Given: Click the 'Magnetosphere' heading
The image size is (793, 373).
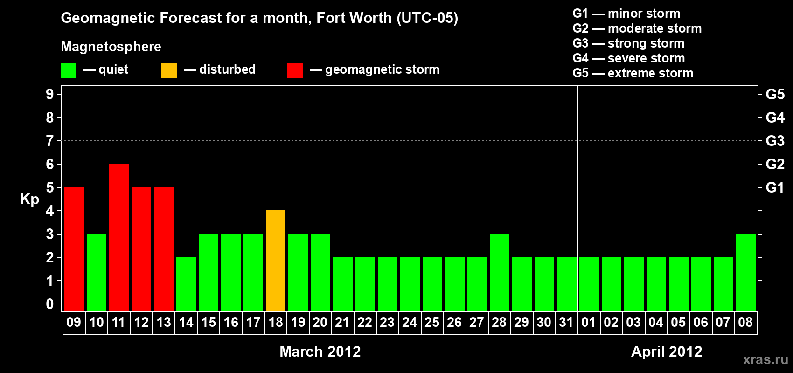Looking at the screenshot, I should tap(111, 47).
